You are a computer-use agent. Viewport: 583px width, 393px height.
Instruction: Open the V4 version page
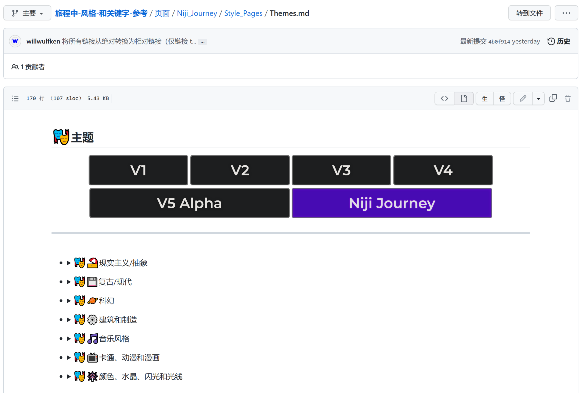coord(443,170)
